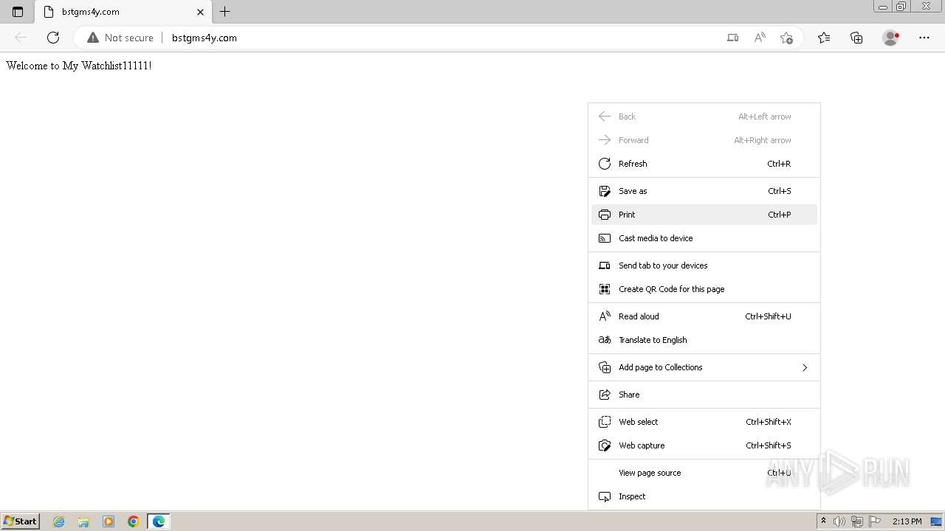Select Cast media to device

[704, 238]
